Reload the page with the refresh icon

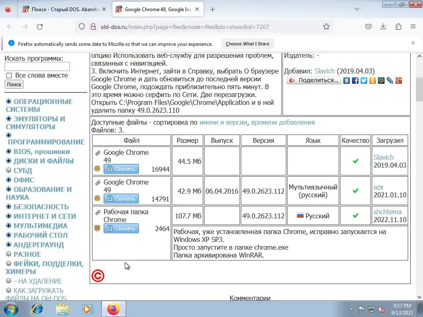(40, 27)
